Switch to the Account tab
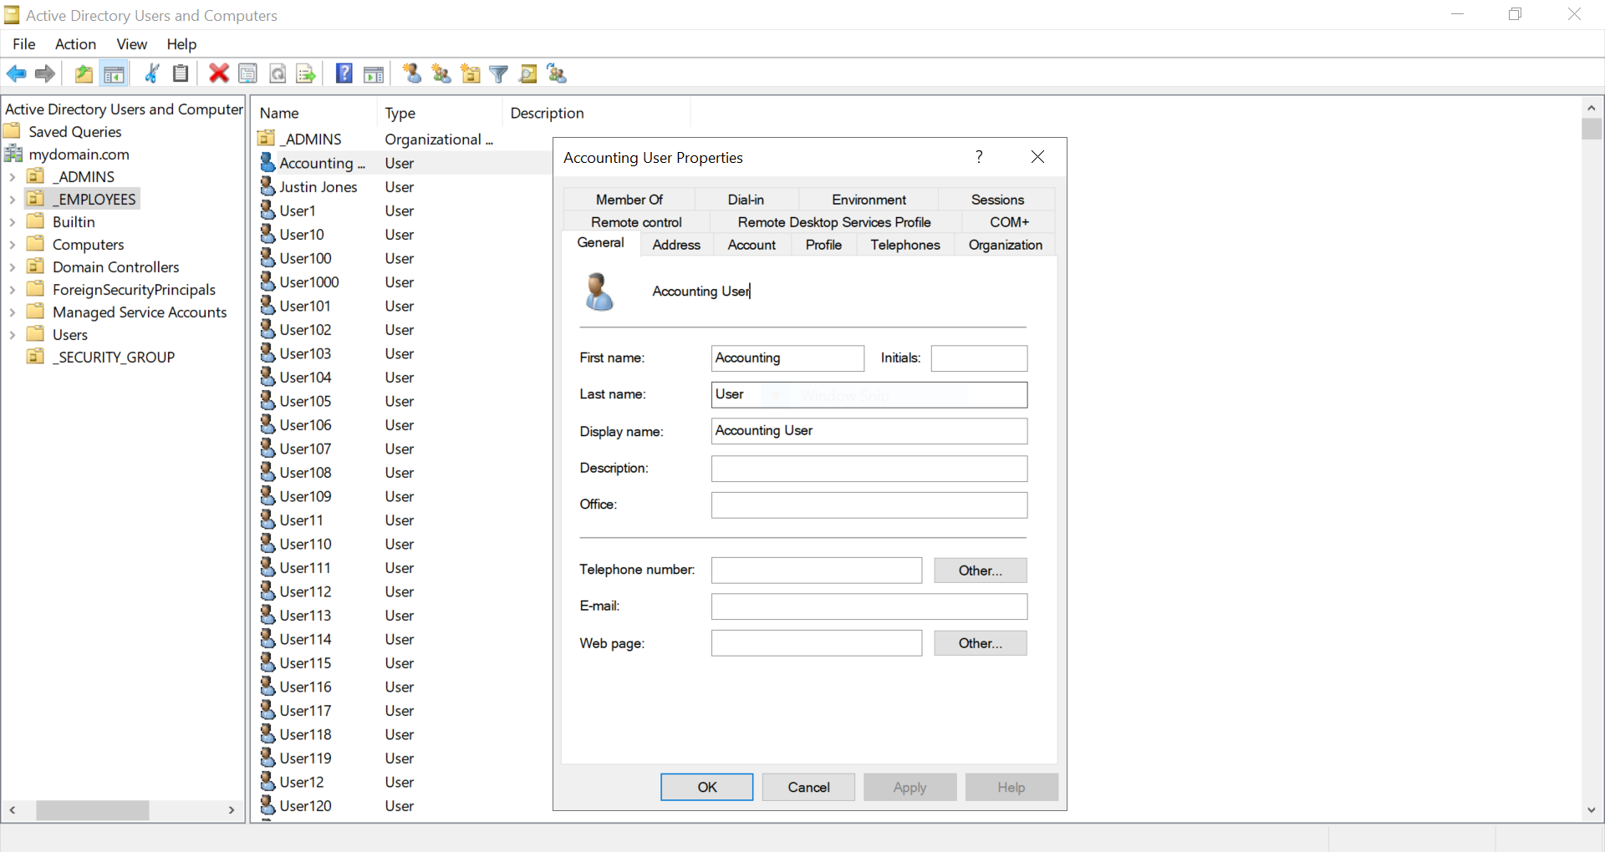Screen dimensions: 1605x852 (752, 245)
